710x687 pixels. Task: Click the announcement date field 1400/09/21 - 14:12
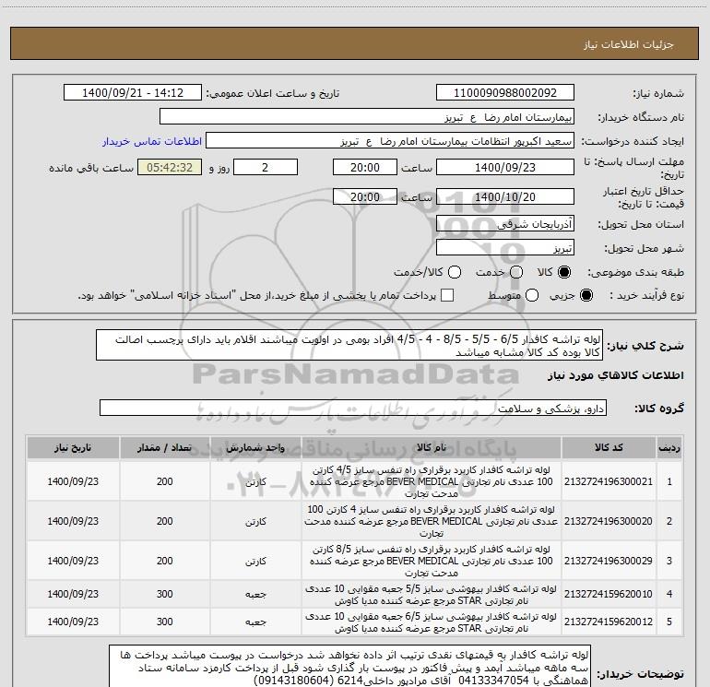click(x=133, y=93)
